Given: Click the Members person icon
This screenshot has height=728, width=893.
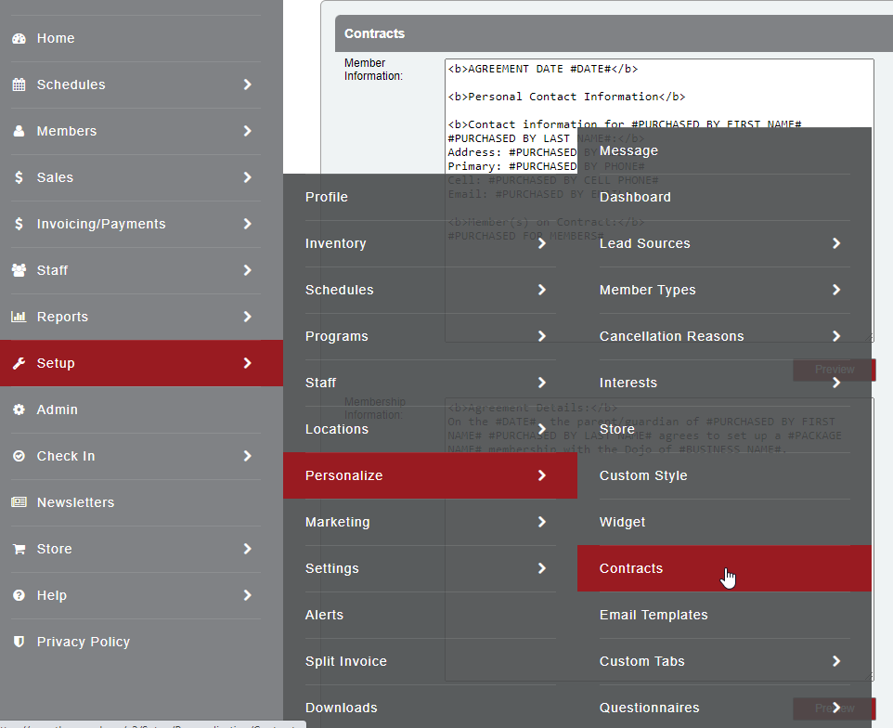Looking at the screenshot, I should tap(19, 132).
